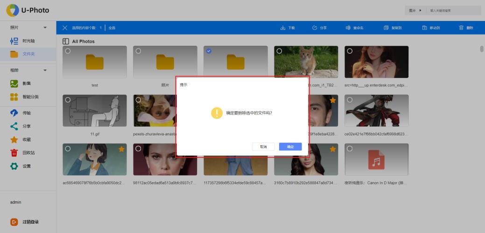Select the test folder's round checkbox
This screenshot has width=485, height=233.
tap(68, 51)
